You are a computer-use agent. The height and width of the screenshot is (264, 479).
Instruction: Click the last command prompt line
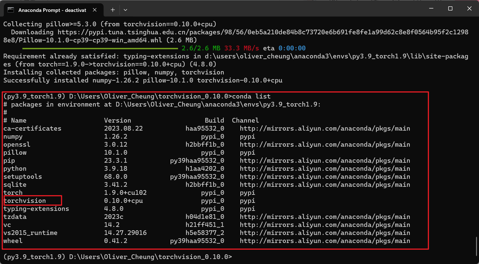pyautogui.click(x=118, y=257)
